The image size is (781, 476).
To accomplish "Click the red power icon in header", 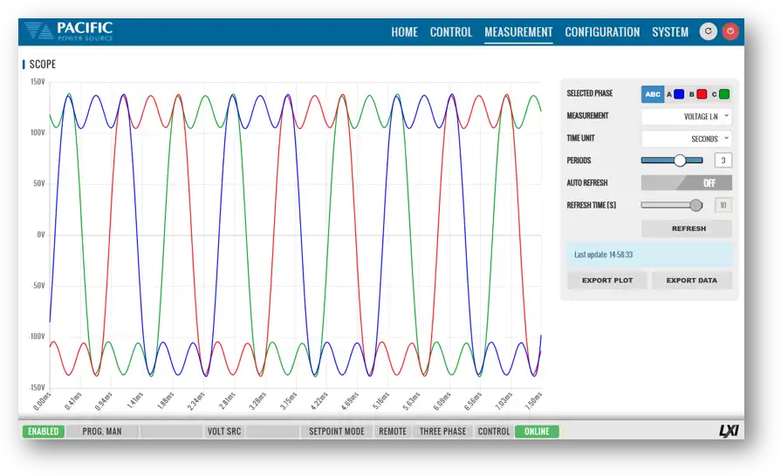I will click(731, 31).
